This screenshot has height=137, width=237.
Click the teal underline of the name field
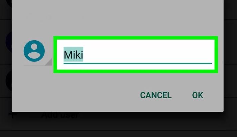point(138,64)
